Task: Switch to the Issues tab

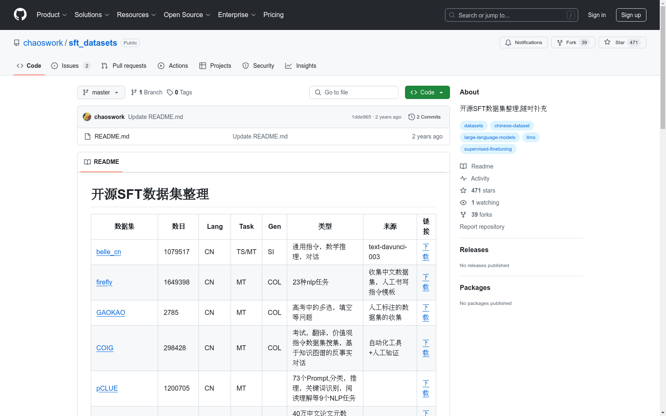Action: pos(71,66)
